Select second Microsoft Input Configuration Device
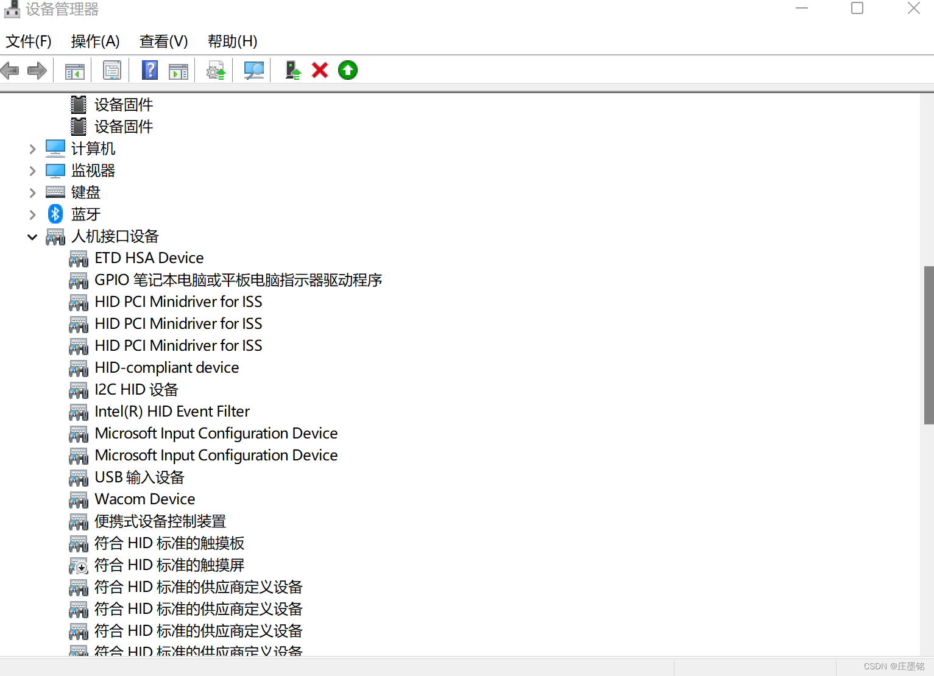The image size is (934, 676). point(216,456)
